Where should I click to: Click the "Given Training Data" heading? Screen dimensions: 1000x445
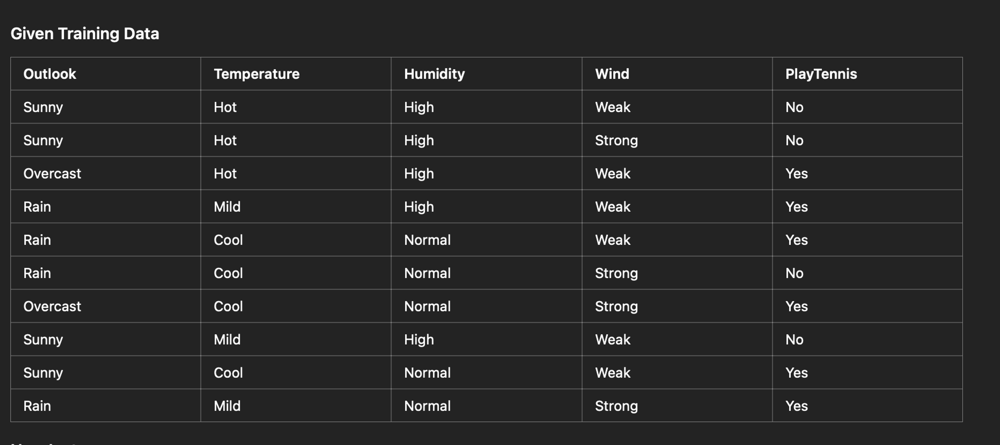click(85, 34)
